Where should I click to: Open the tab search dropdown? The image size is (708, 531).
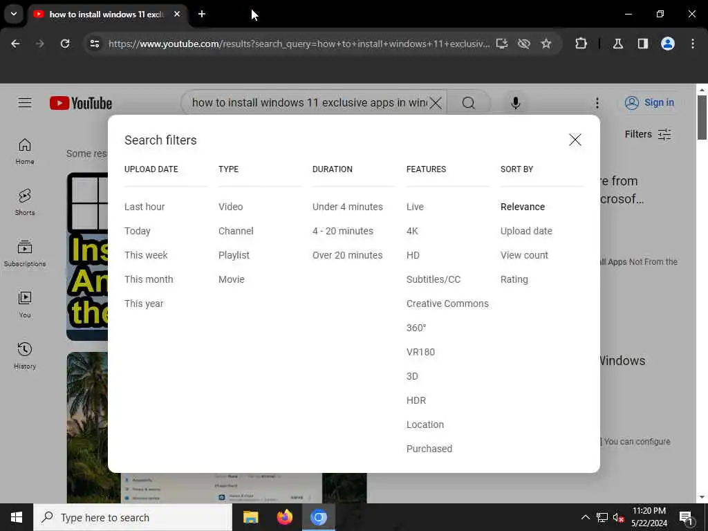14,14
